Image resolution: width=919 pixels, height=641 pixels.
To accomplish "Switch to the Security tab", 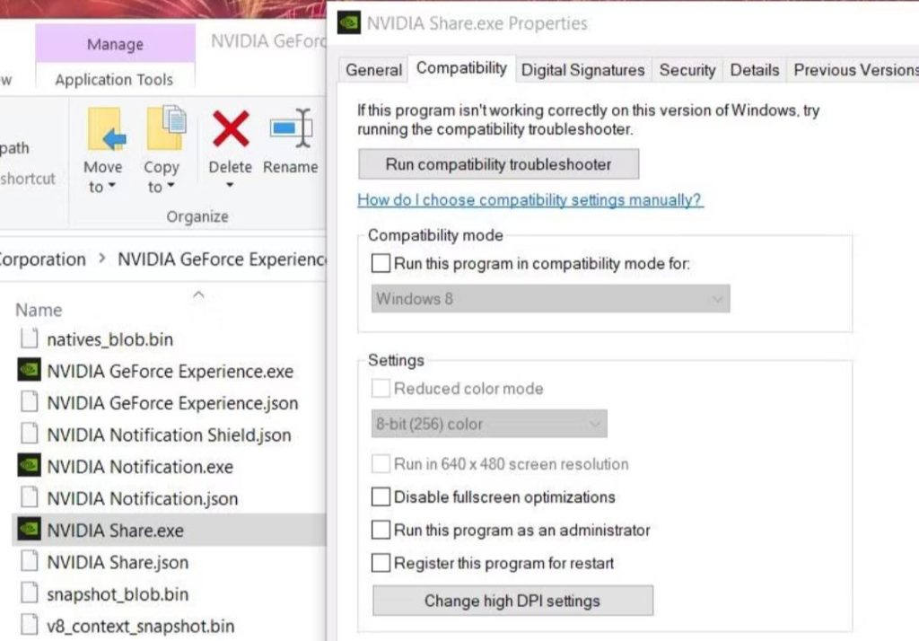I will click(x=687, y=70).
